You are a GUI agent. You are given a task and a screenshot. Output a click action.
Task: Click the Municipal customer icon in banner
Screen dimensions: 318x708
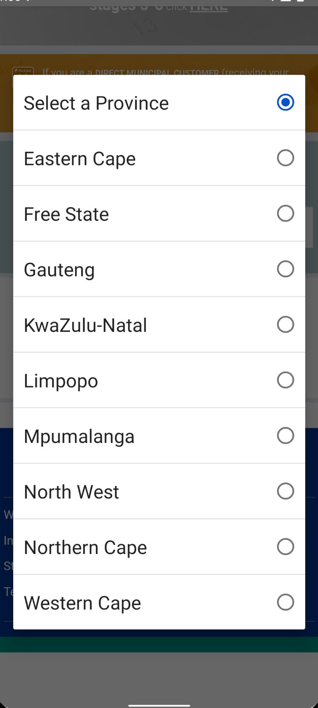click(x=22, y=72)
